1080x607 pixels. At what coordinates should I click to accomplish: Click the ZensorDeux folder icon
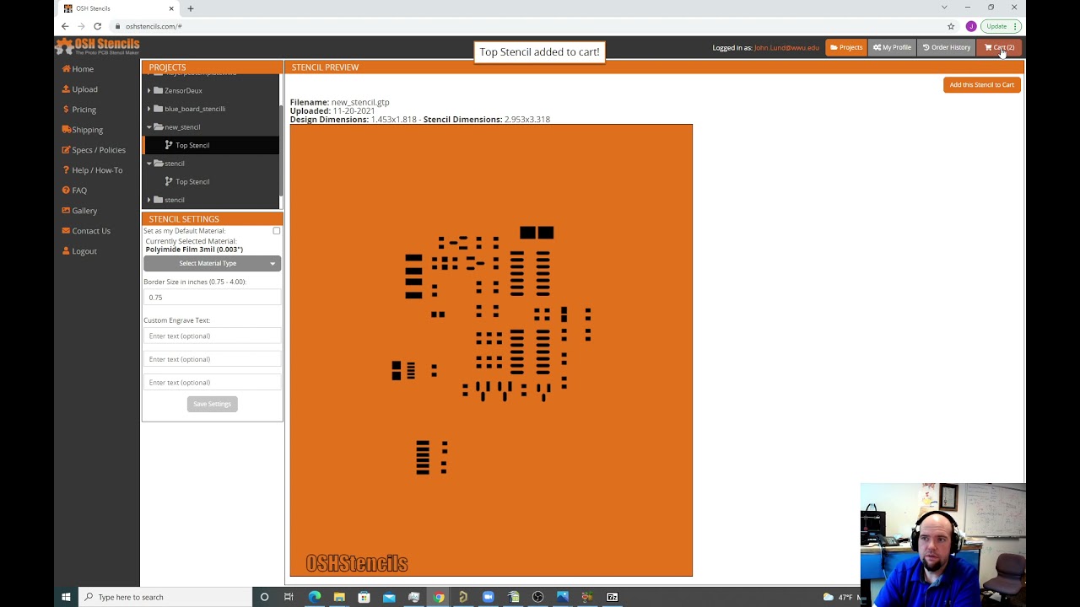click(x=158, y=90)
